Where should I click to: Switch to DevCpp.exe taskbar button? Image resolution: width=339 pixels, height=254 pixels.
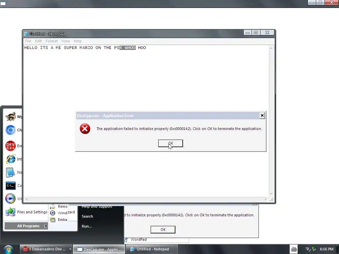point(99,249)
